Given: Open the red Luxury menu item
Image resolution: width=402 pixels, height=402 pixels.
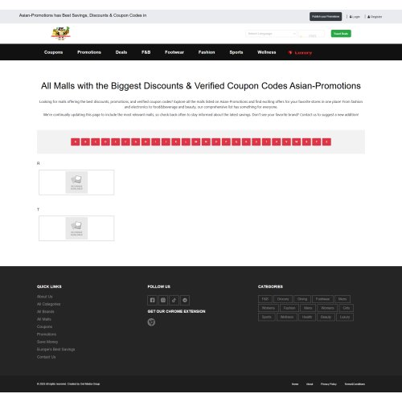Looking at the screenshot, I should pos(300,53).
